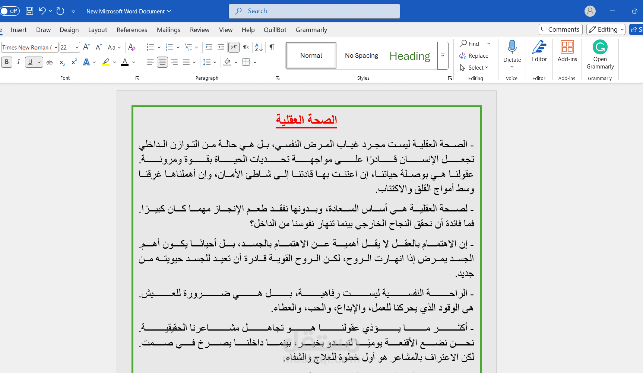Image resolution: width=643 pixels, height=373 pixels.
Task: Open the Add-ins gallery
Action: pyautogui.click(x=567, y=51)
